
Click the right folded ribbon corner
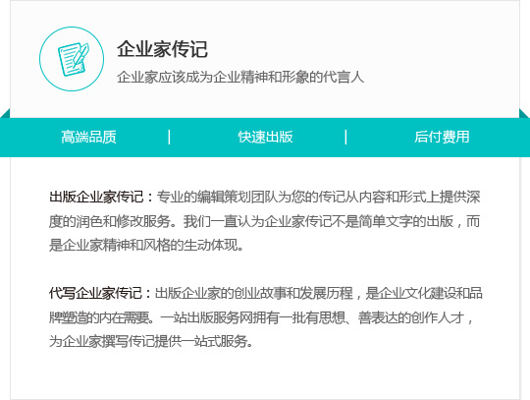click(524, 113)
